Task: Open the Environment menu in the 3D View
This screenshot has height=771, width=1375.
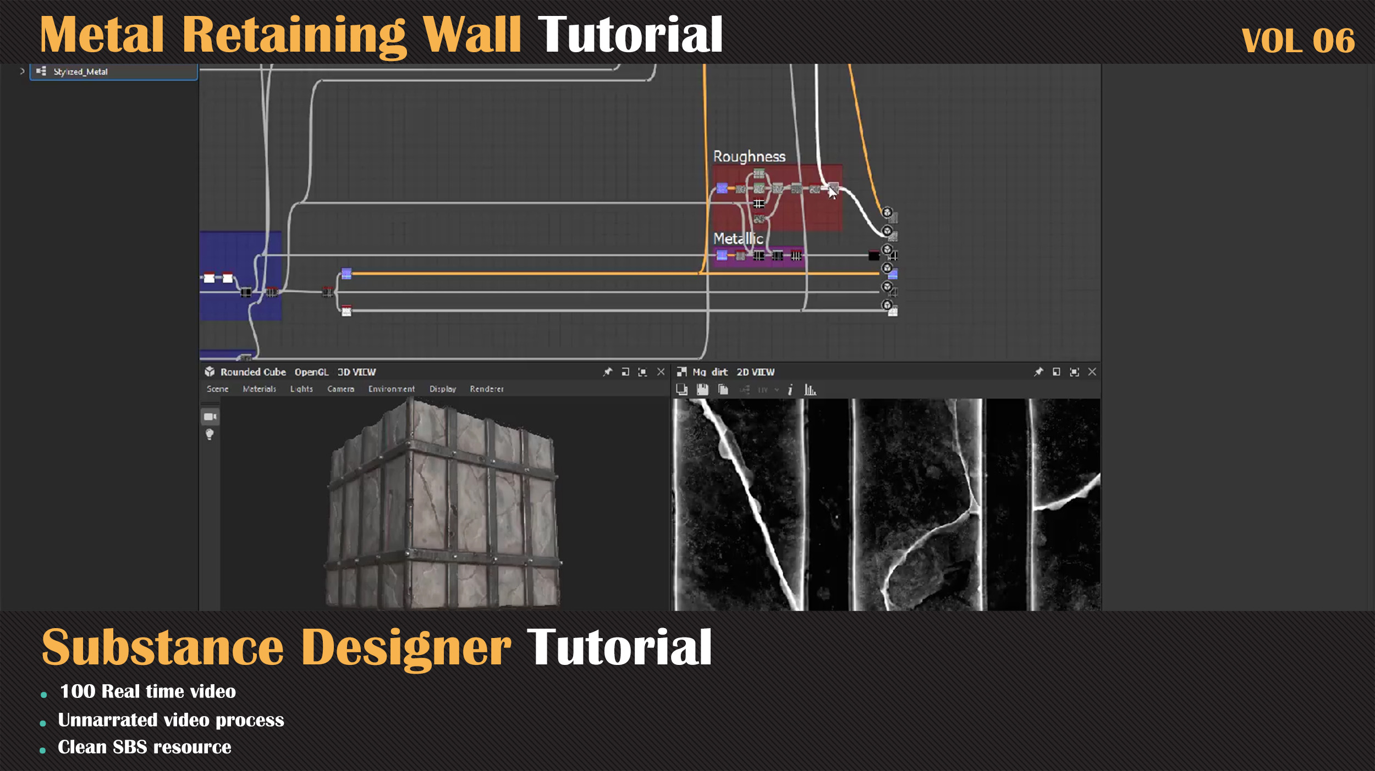Action: pyautogui.click(x=392, y=389)
